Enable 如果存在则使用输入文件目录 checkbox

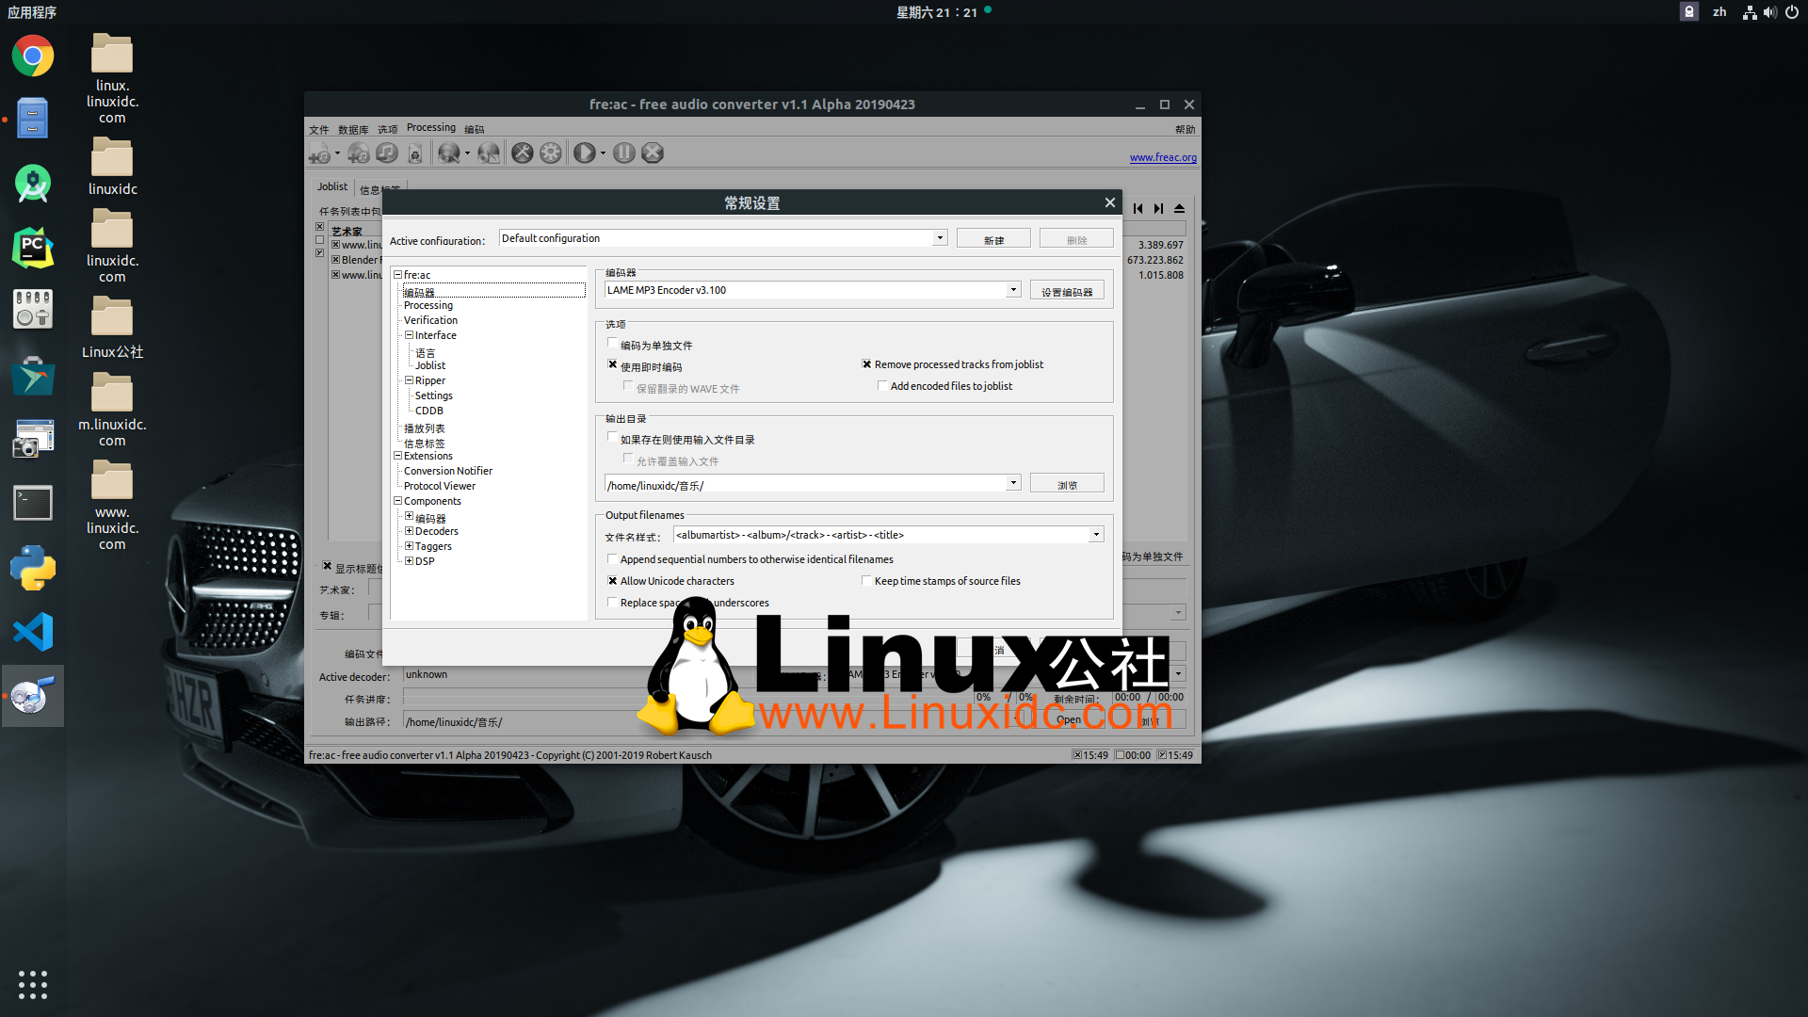(x=611, y=437)
